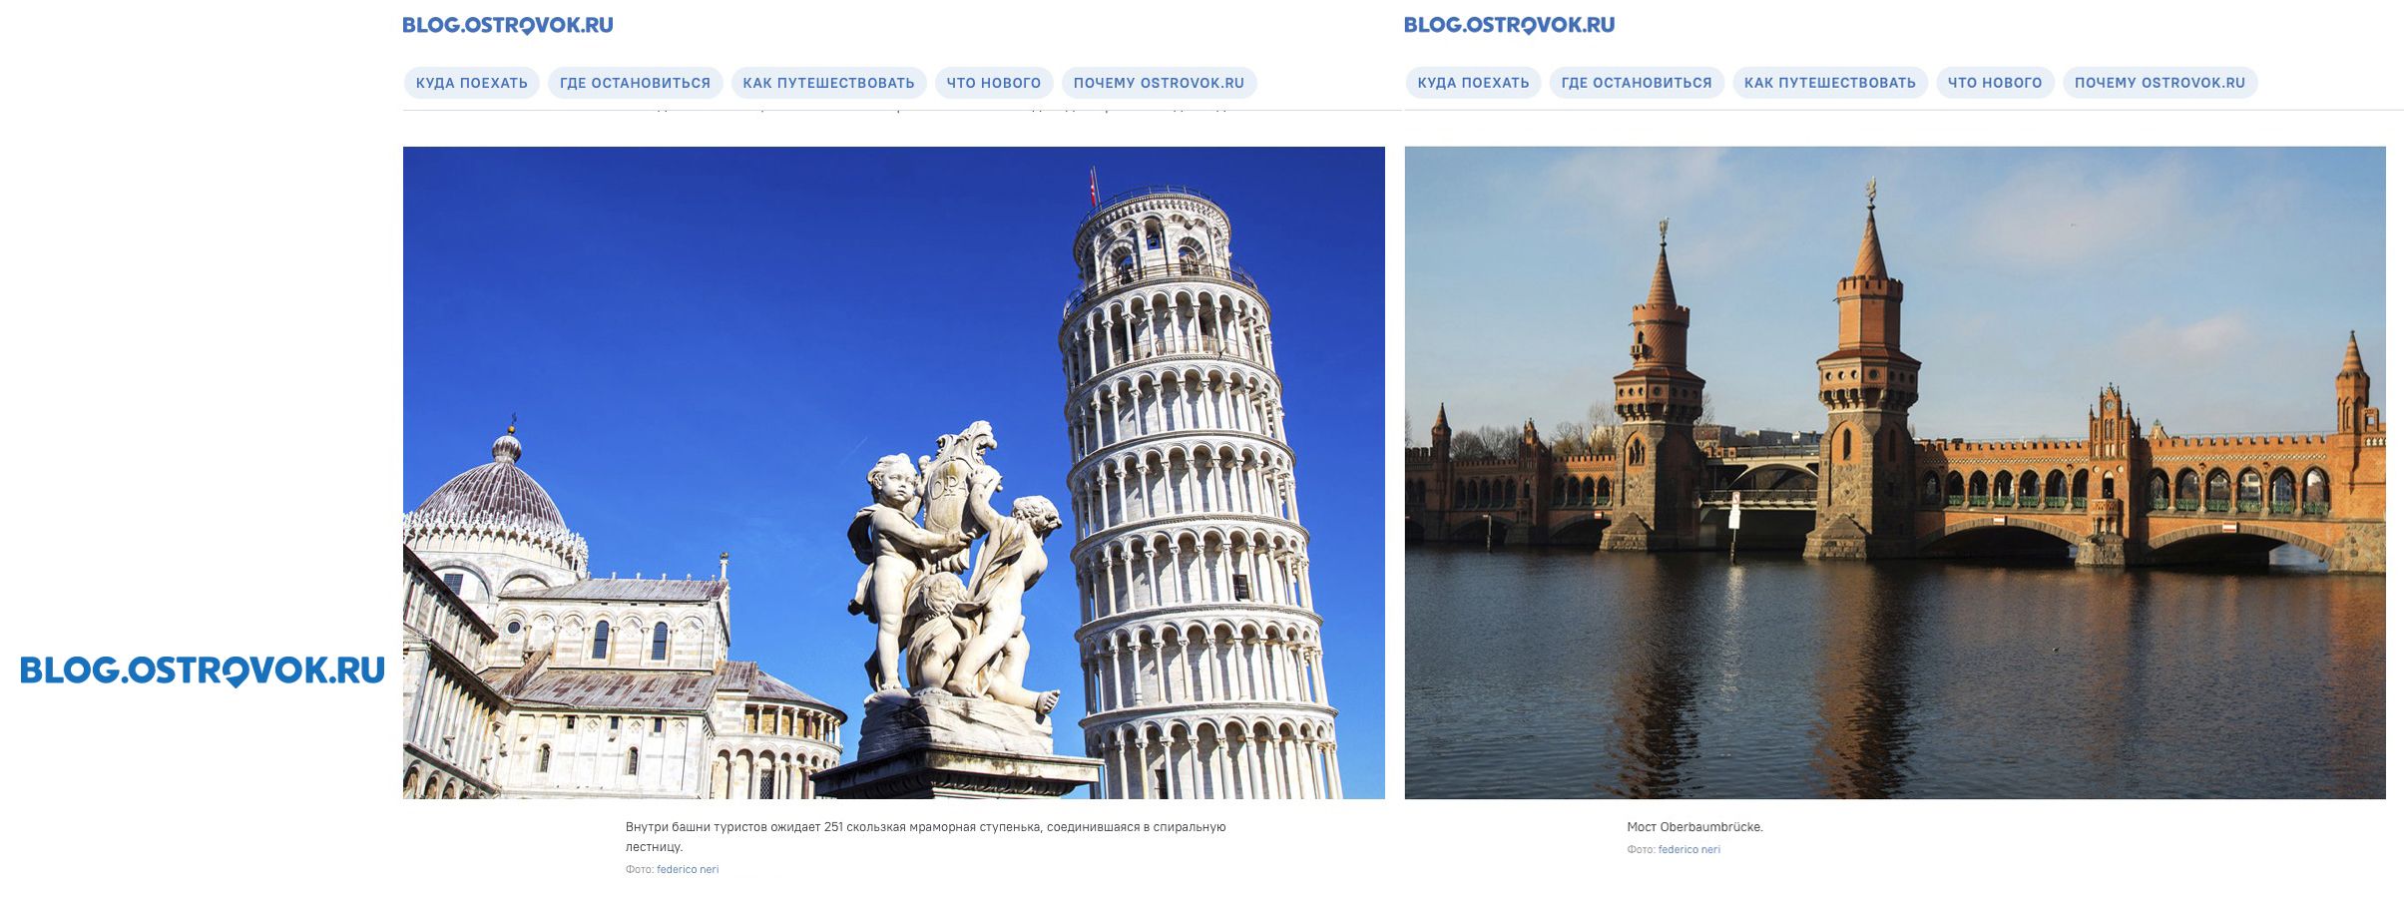Open КАК ПУТЕШЕСТВОВАТЬ on the Oberbaumbrücke page
Viewport: 2404px width, 897px height.
tap(1829, 83)
